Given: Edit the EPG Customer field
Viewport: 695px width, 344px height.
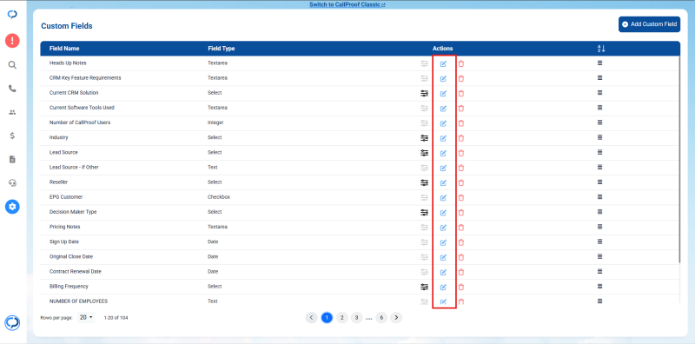Looking at the screenshot, I should pyautogui.click(x=443, y=198).
